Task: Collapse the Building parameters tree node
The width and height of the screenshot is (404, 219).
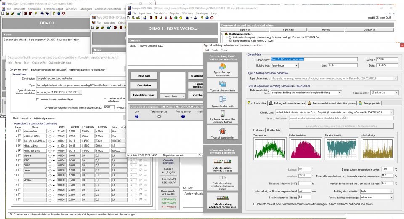Action: point(222,34)
